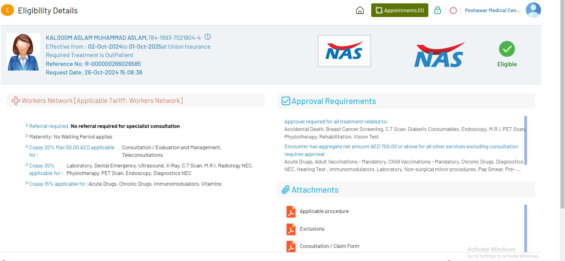Screen dimensions: 565x261
Task: Click the Effective from 02-Oct-2024 line
Action: [x=128, y=46]
